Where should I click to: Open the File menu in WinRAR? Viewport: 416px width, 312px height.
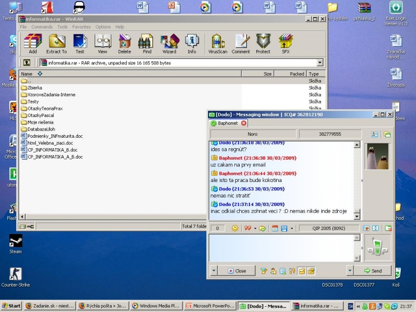(x=23, y=27)
